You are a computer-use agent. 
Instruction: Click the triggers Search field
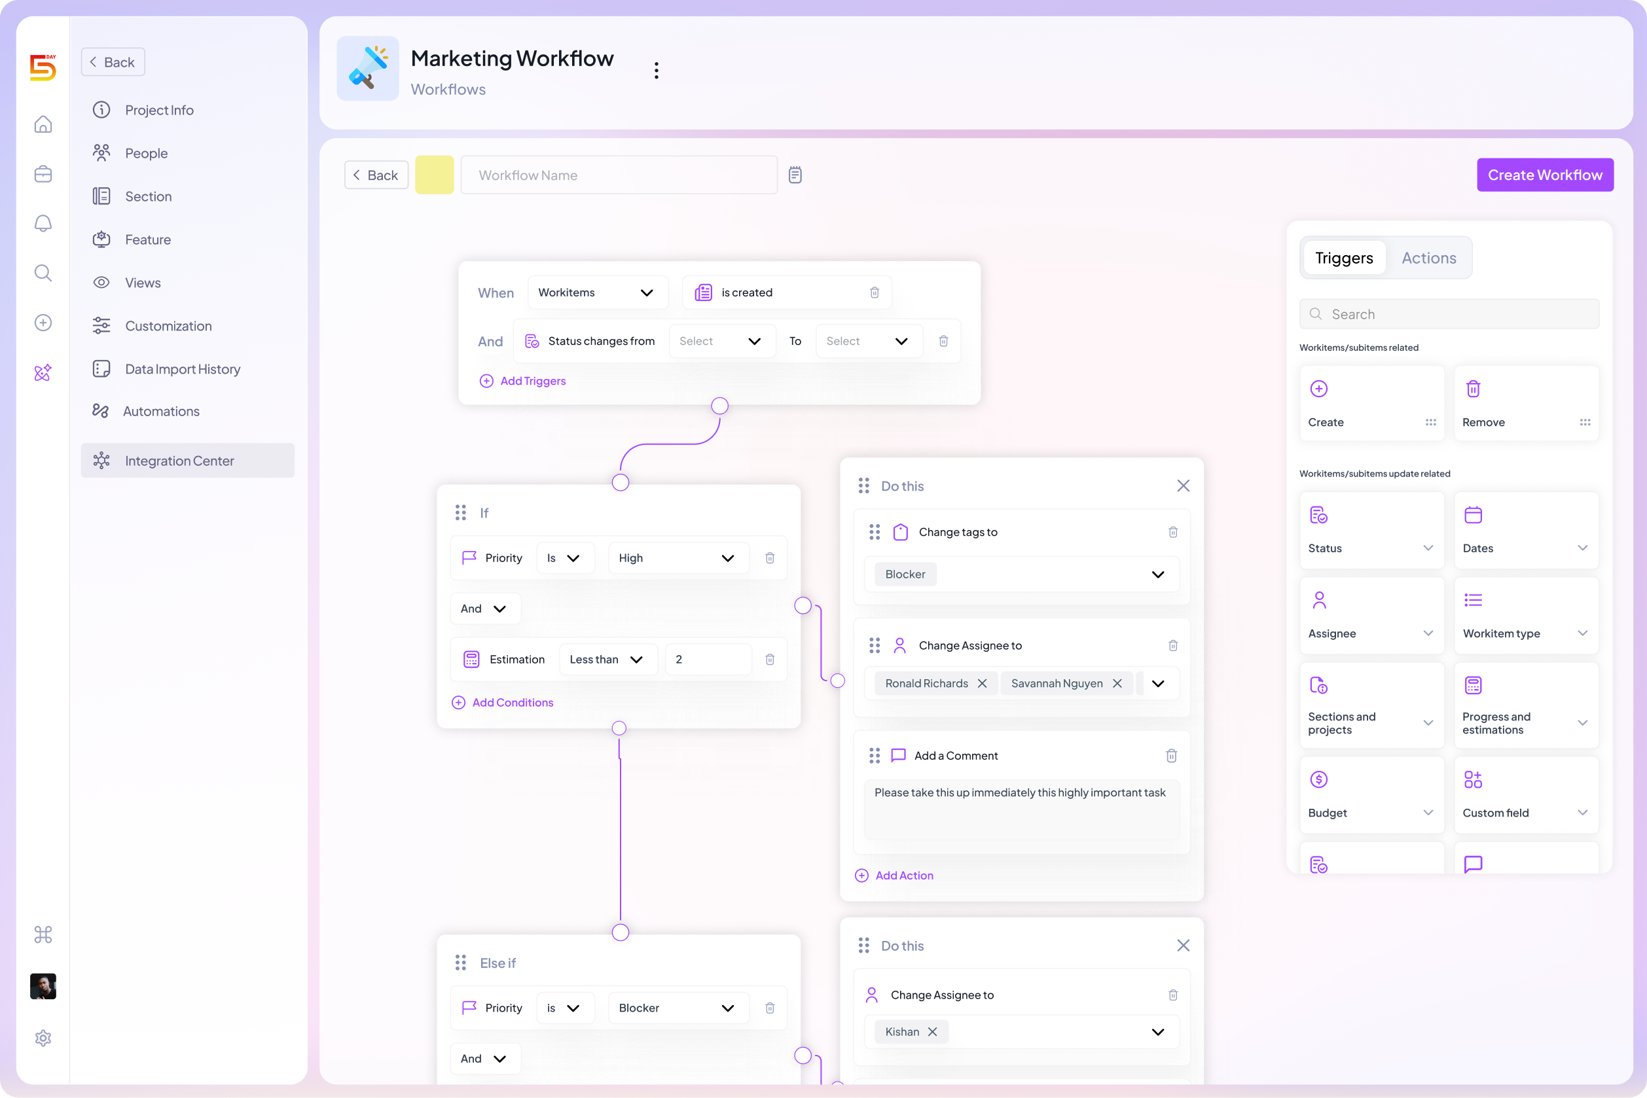1449,314
